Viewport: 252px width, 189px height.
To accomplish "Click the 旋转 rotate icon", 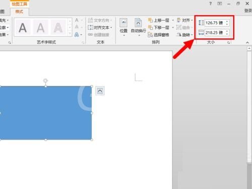I will 179,35.
